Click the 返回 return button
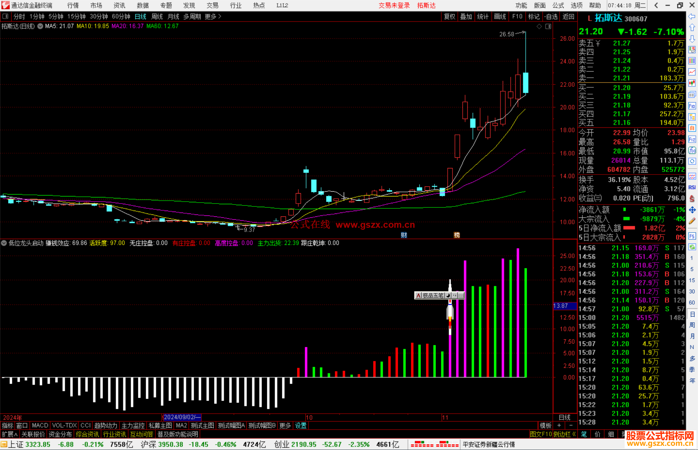This screenshot has width=698, height=450. pos(568,16)
